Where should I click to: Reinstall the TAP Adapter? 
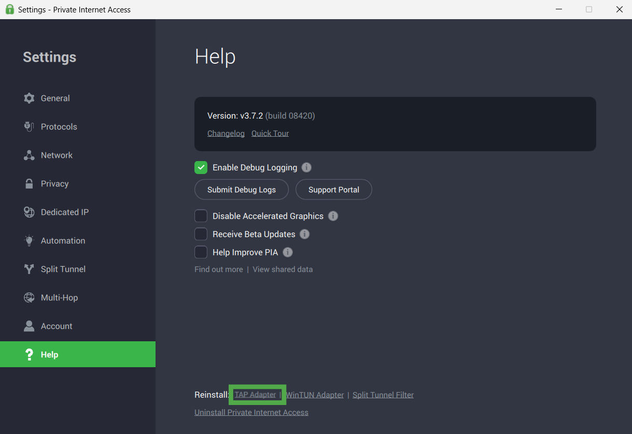tap(255, 395)
